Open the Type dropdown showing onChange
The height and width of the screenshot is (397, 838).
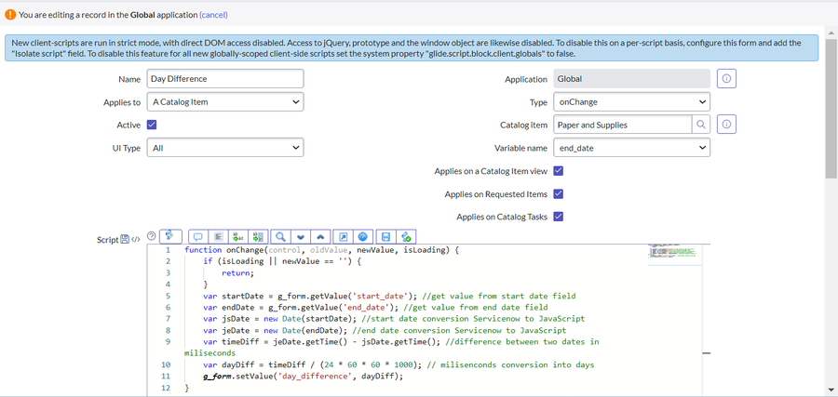631,102
